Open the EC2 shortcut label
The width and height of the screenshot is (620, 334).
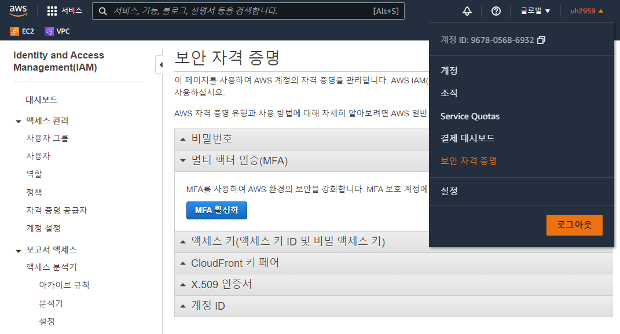(x=28, y=31)
